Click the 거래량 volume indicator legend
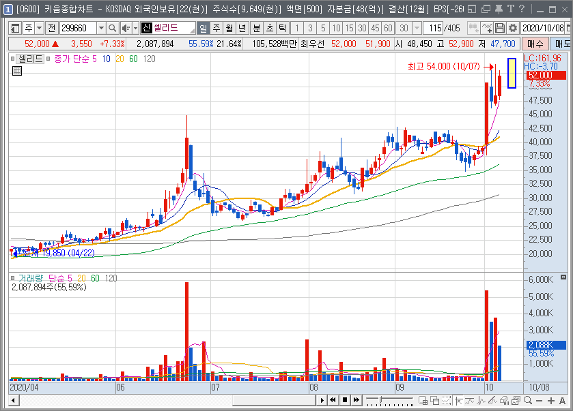 click(x=31, y=278)
